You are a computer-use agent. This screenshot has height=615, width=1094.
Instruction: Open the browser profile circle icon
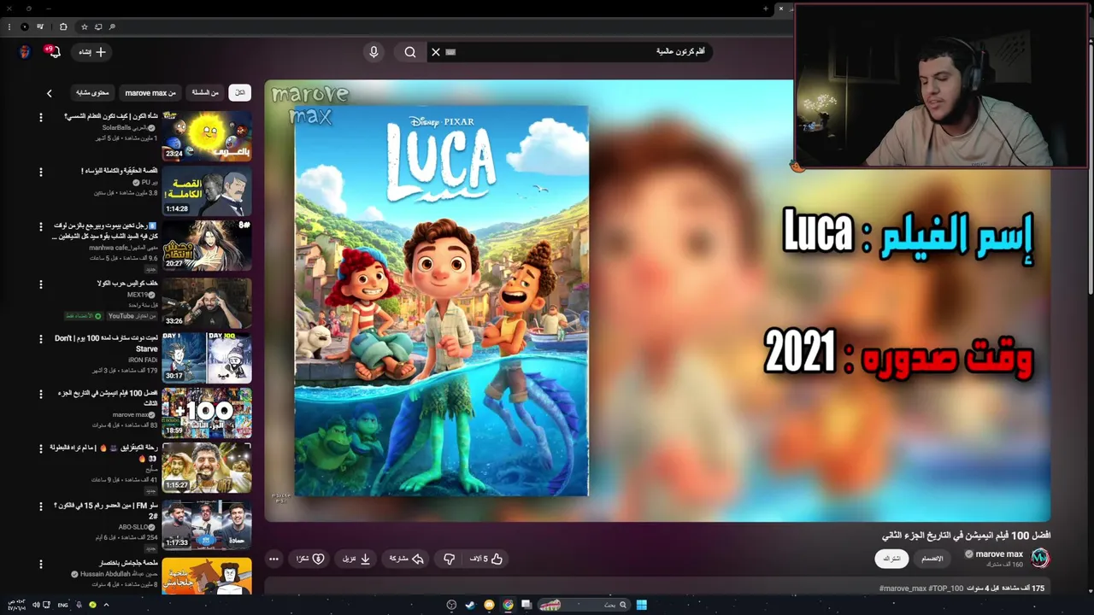pyautogui.click(x=24, y=27)
